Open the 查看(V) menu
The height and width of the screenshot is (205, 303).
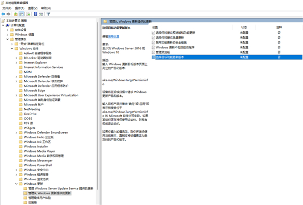click(32, 8)
